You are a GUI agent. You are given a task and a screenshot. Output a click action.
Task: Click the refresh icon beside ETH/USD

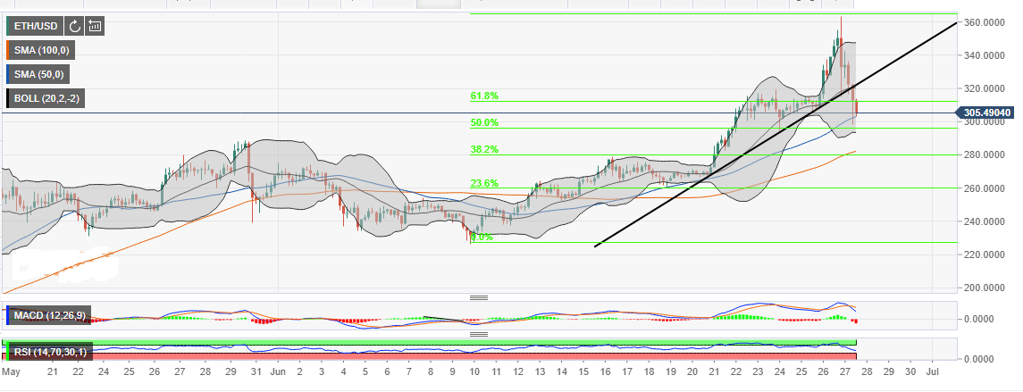click(75, 27)
